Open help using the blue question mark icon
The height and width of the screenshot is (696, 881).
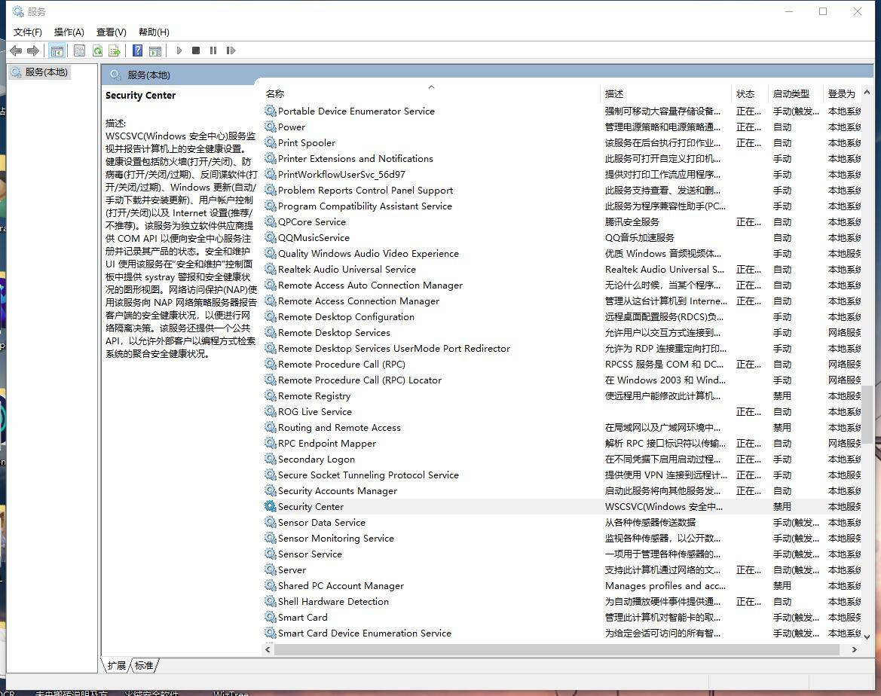tap(137, 50)
